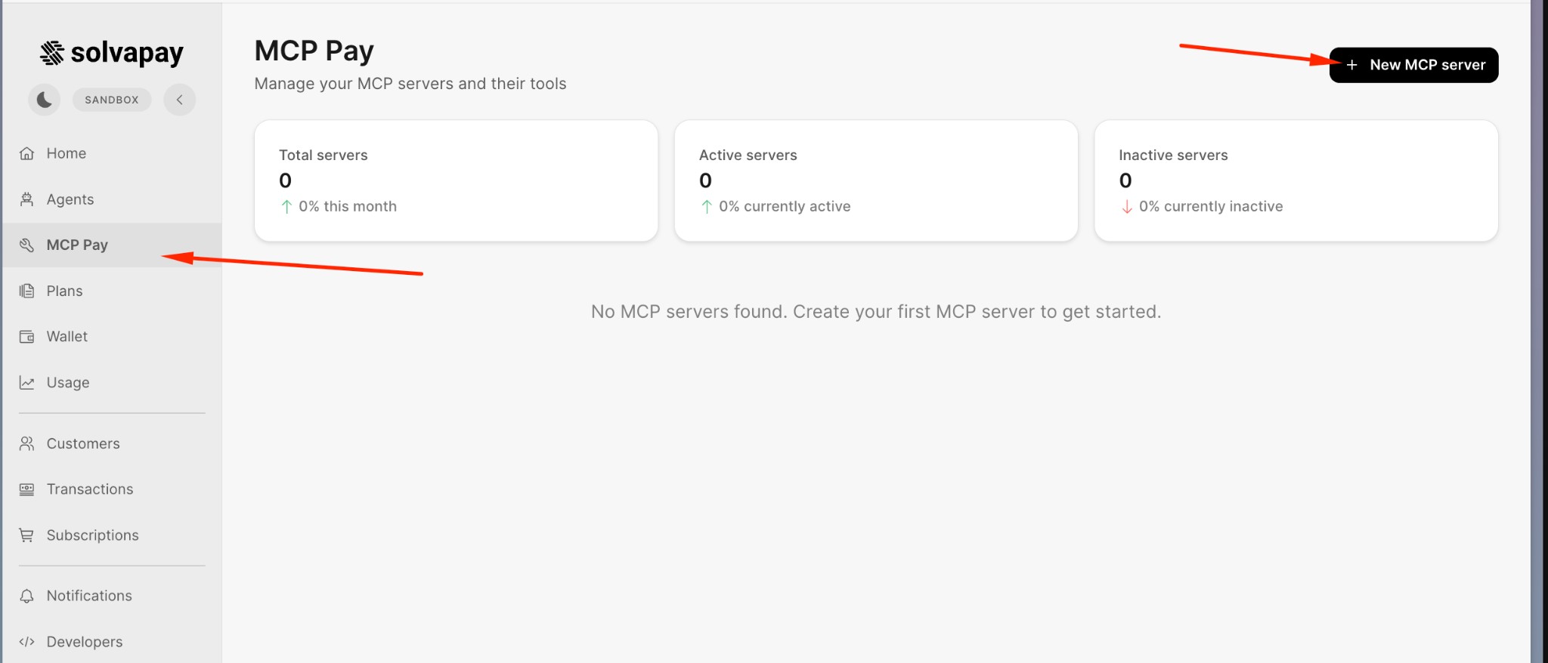This screenshot has height=663, width=1548.
Task: Click the green up arrow in Total servers
Action: point(286,207)
